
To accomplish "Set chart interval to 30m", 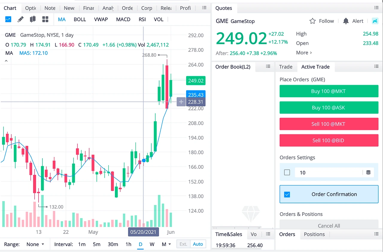I will 113,244.
